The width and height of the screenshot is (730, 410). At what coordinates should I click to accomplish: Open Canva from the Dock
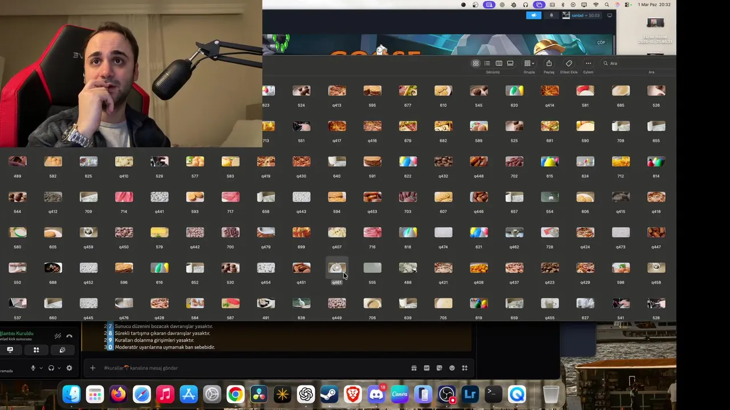coord(399,394)
